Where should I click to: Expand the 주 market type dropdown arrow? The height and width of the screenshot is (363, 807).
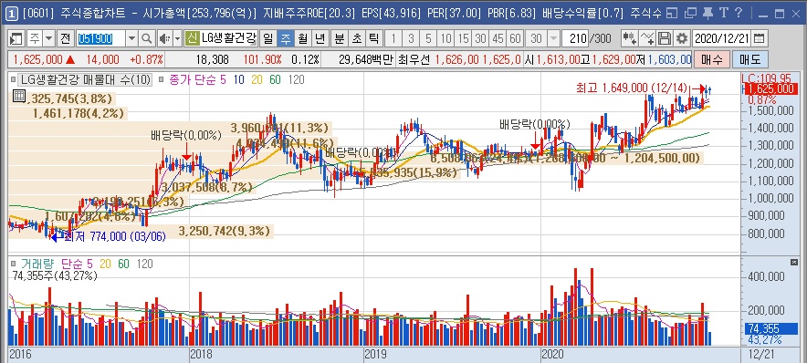coord(49,38)
